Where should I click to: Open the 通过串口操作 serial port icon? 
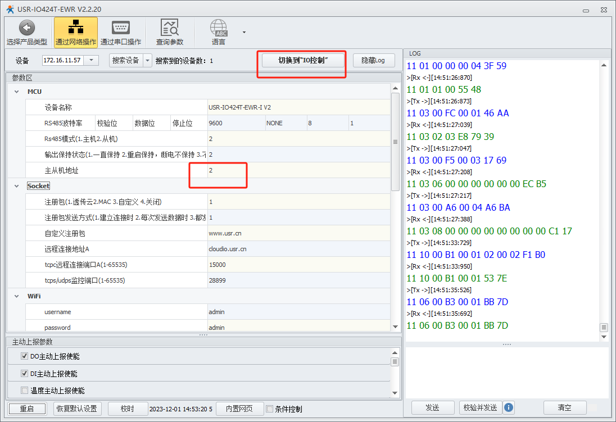(x=120, y=28)
